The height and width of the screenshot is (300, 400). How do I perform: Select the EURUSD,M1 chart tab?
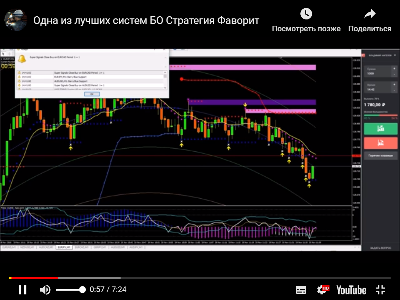coord(9,248)
